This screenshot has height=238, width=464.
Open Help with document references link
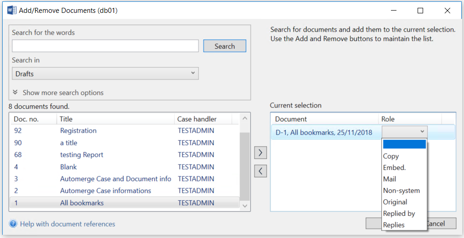tap(68, 224)
